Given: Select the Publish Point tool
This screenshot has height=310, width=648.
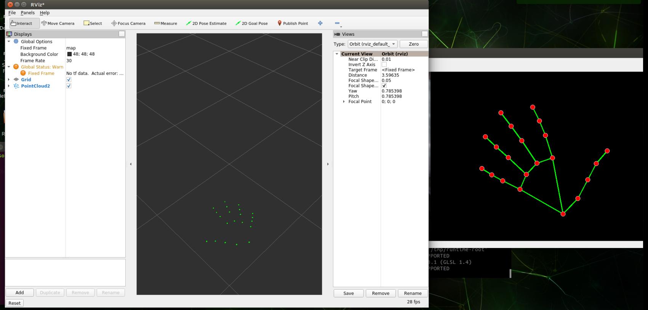Looking at the screenshot, I should click(x=293, y=23).
